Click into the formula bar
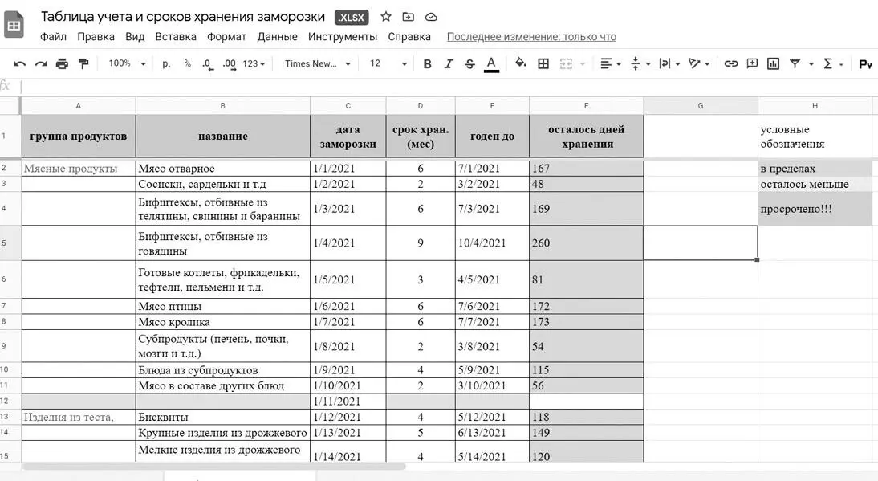 click(x=448, y=86)
